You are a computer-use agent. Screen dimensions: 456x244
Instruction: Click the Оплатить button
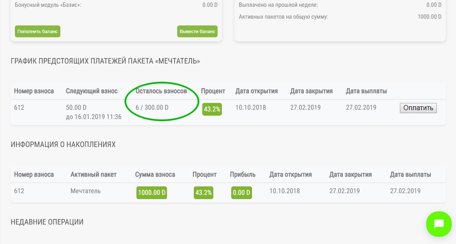tap(418, 108)
